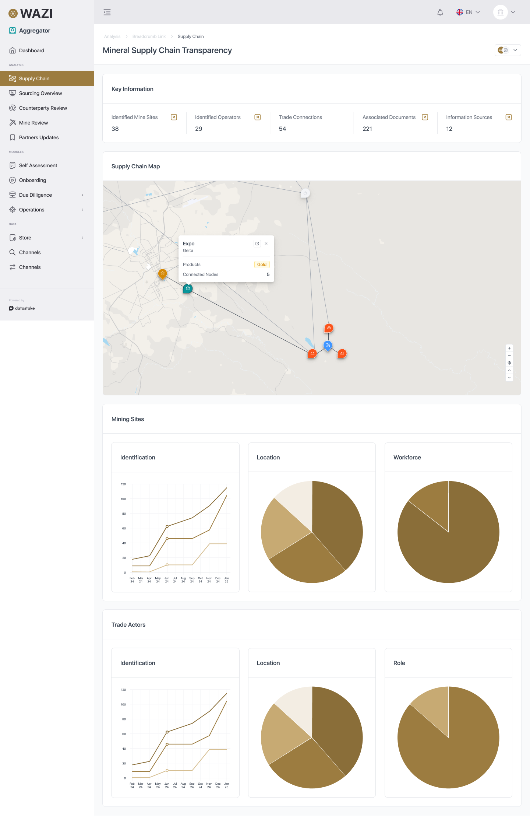Zoom out on the map with minus
Viewport: 530px width, 816px height.
coord(509,356)
